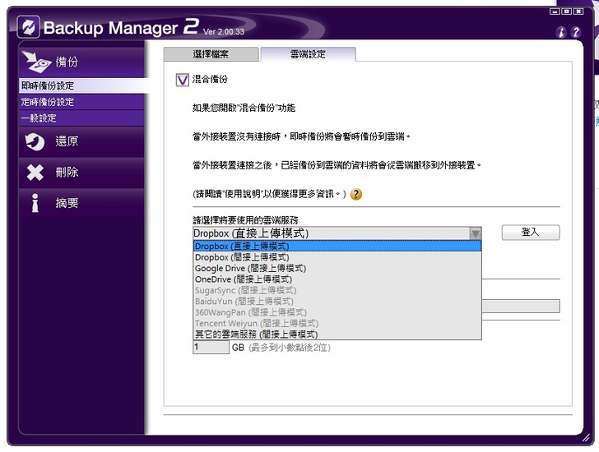Toggle the 混合備份 checkbox
This screenshot has height=452, width=599.
182,80
